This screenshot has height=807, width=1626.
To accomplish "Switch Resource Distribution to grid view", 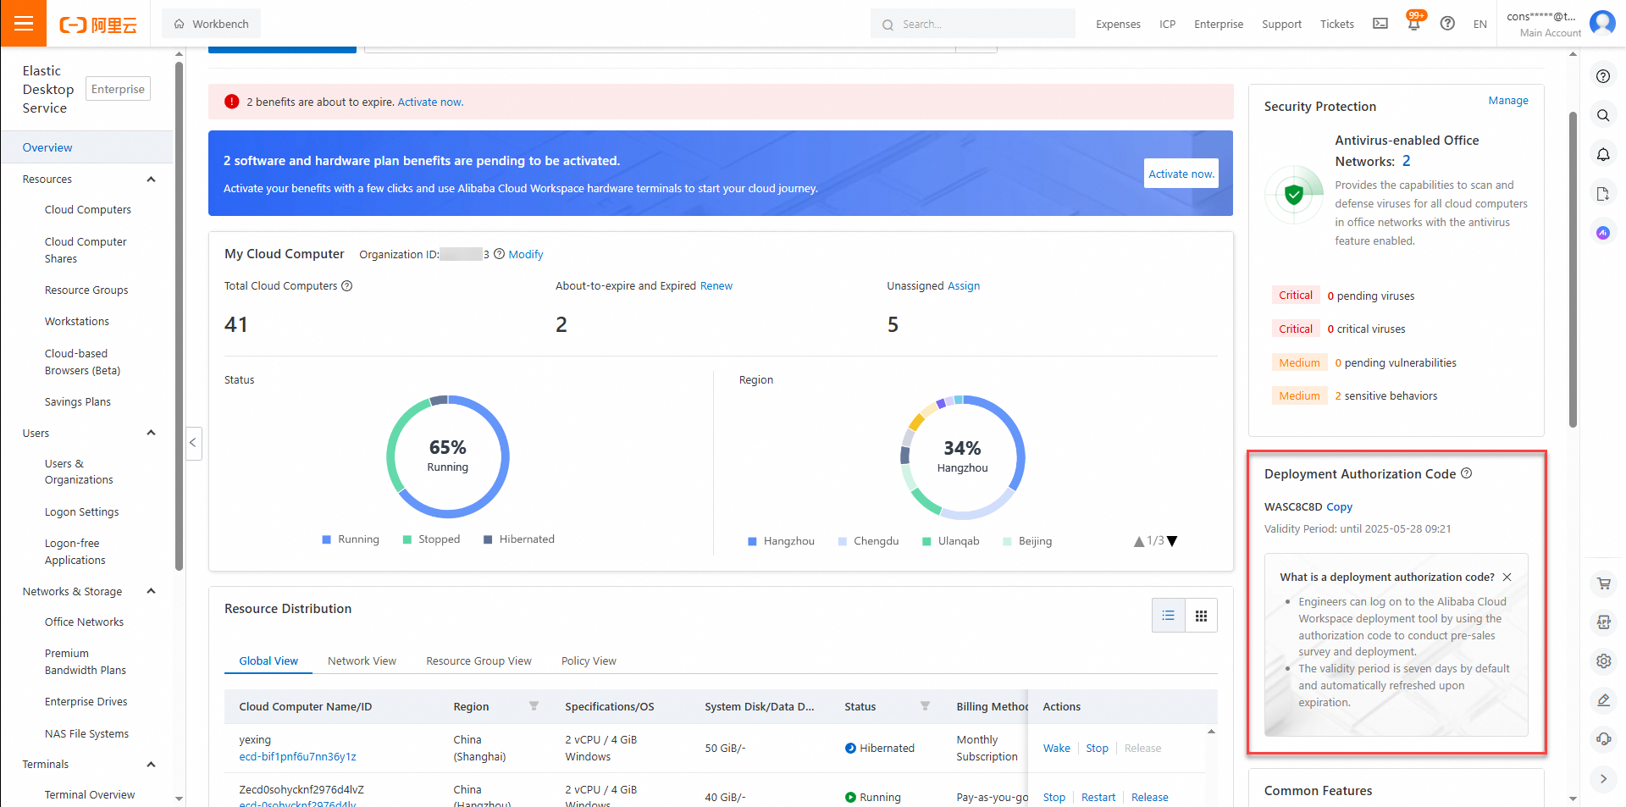I will coord(1201,616).
